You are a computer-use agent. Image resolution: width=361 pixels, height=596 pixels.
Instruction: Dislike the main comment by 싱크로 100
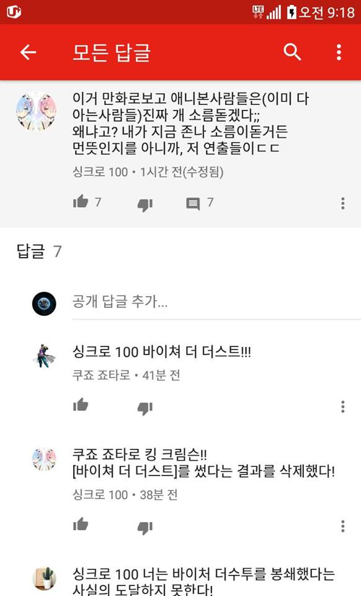pos(145,204)
